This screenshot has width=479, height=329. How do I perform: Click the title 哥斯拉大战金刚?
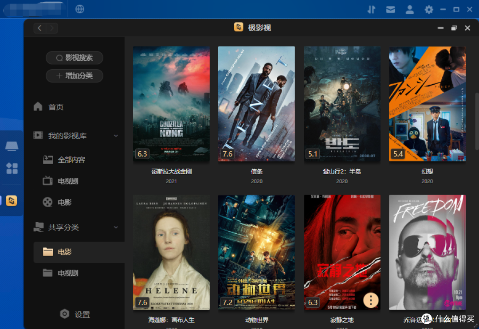point(171,172)
